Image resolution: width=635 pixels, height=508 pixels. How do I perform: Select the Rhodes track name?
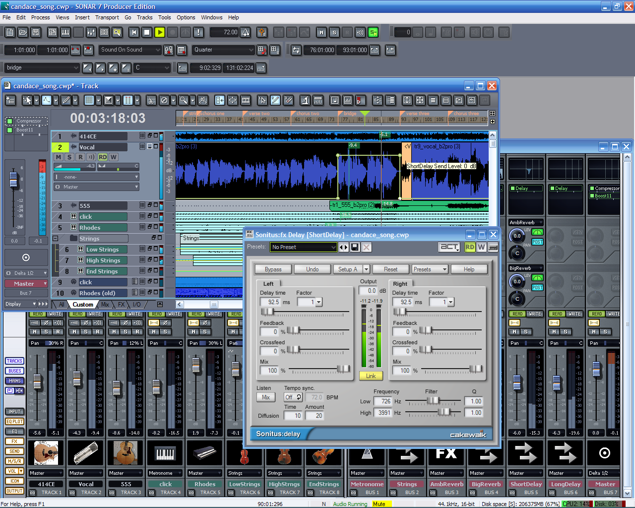coord(103,228)
